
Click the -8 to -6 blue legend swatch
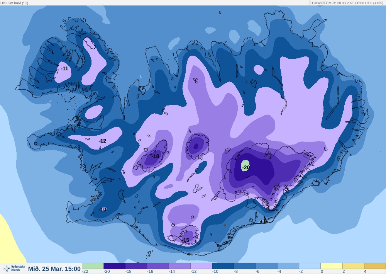tap(245, 266)
